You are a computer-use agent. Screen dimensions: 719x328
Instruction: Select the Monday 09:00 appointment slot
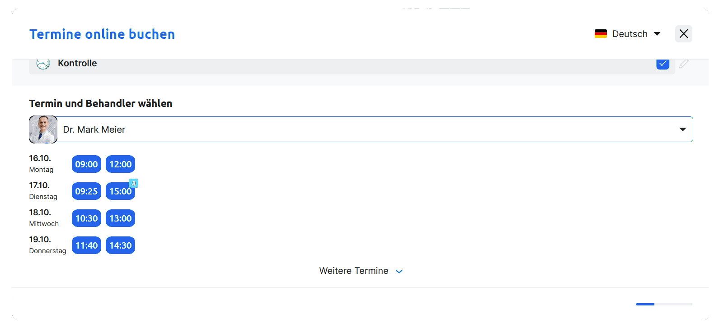(86, 164)
